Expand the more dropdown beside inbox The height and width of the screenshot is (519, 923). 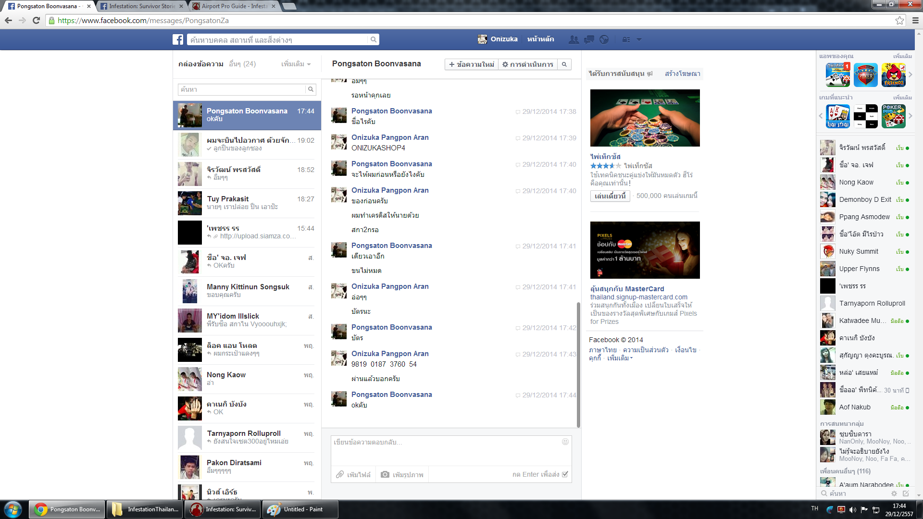296,64
